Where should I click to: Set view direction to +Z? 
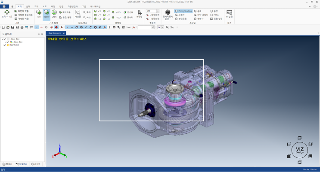[x=98, y=19]
